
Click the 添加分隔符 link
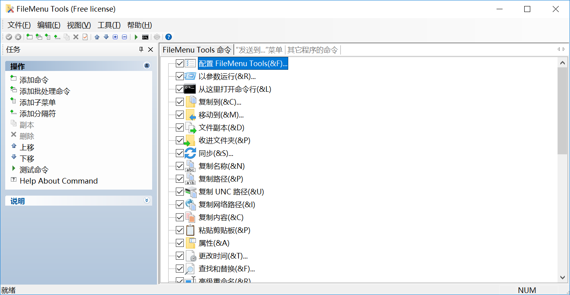[38, 114]
